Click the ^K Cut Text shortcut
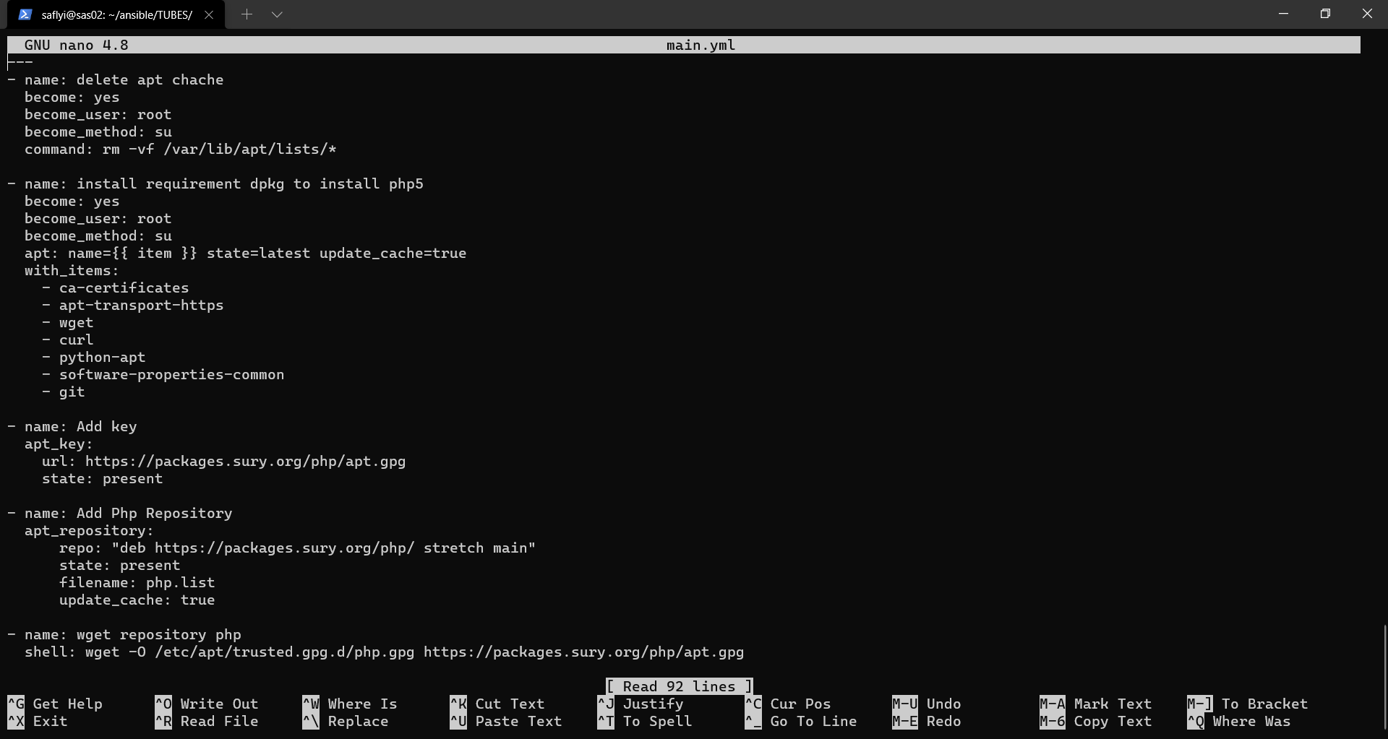Screen dimensions: 1388x739 497,704
